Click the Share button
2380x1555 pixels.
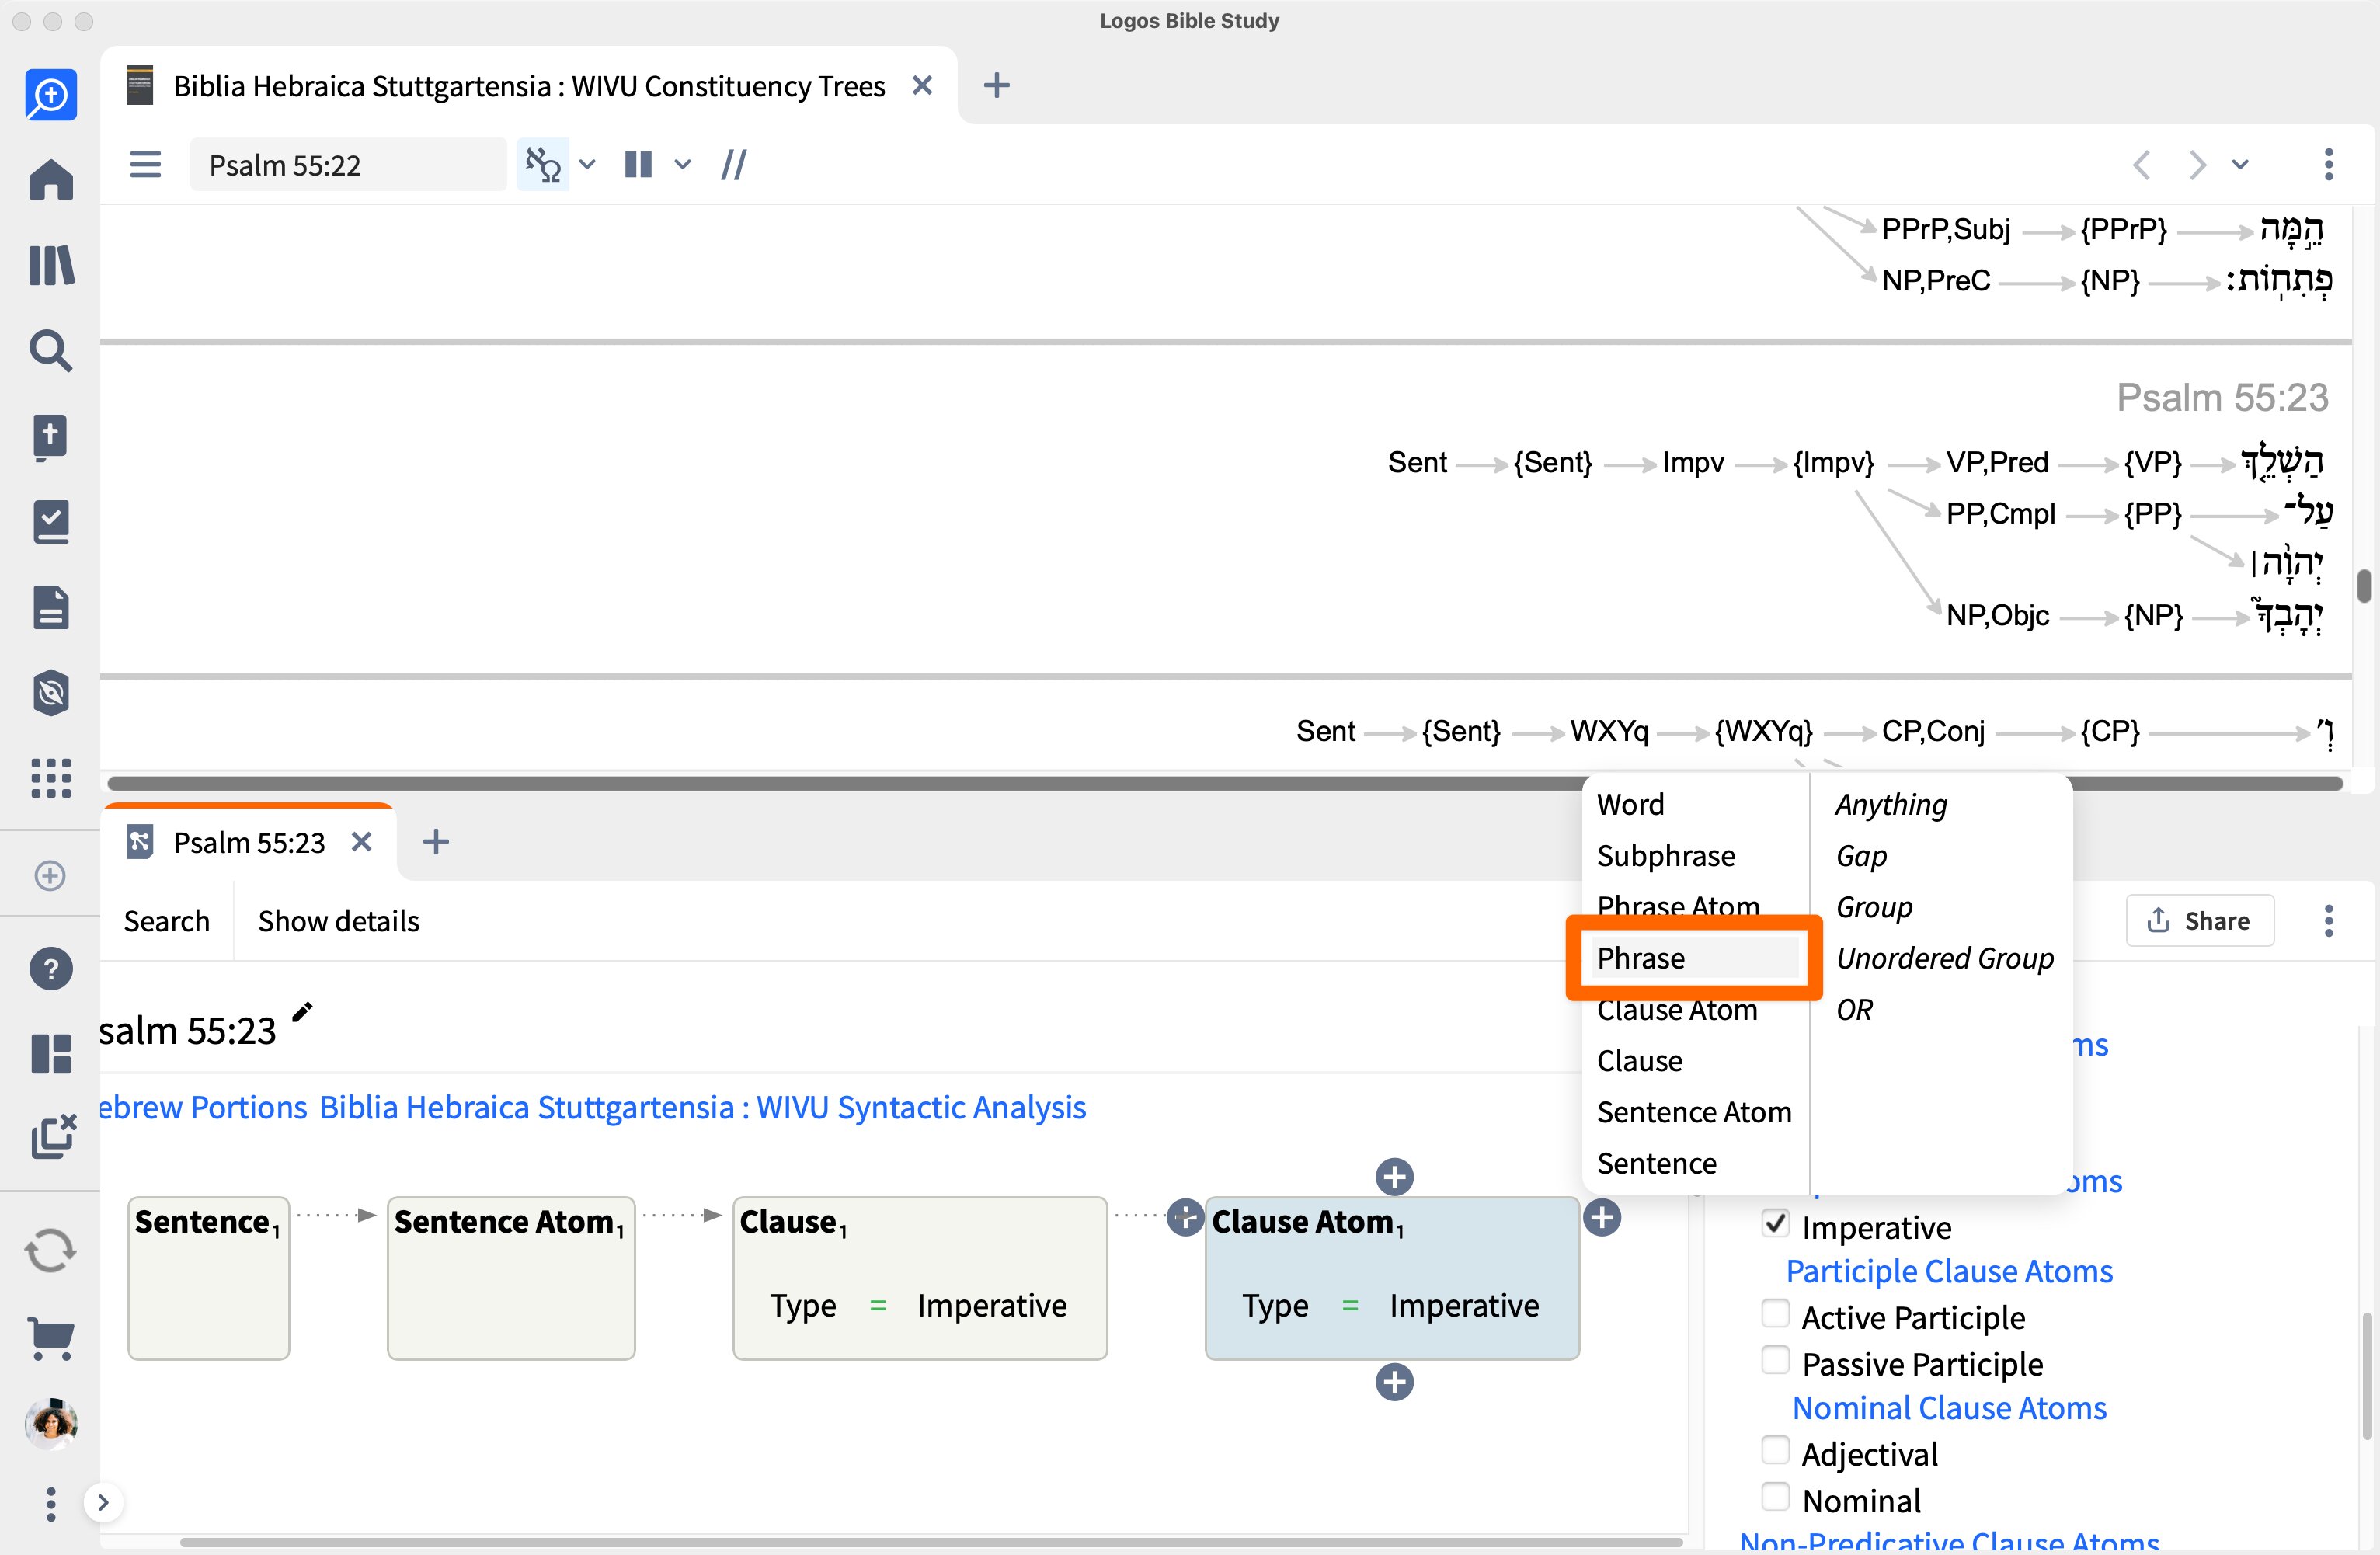[2200, 921]
